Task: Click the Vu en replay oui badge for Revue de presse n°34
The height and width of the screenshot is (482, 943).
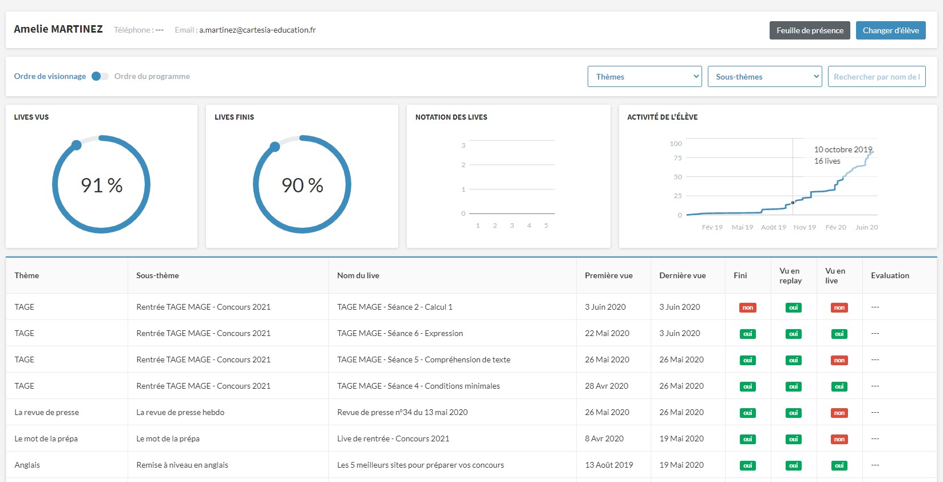Action: pos(793,413)
